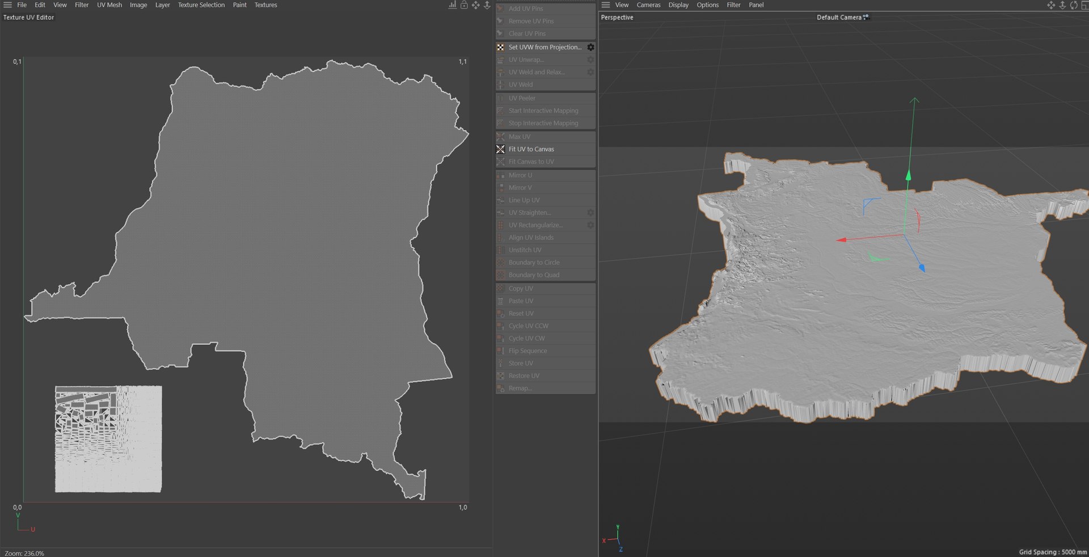The image size is (1089, 557).
Task: Open the Texture Selection menu
Action: (x=201, y=5)
